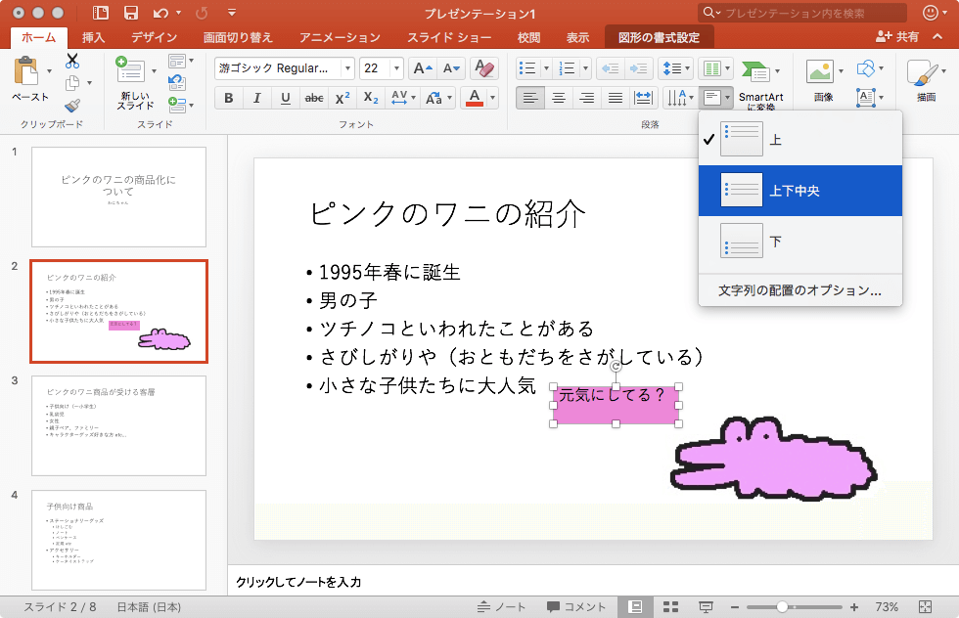Image resolution: width=959 pixels, height=618 pixels.
Task: Open the font name dropdown
Action: coord(347,68)
